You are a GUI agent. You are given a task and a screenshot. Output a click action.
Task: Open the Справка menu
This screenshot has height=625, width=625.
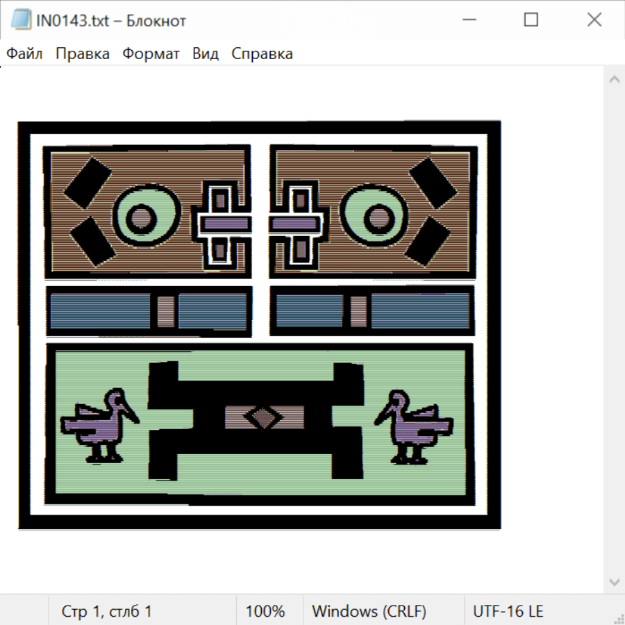coord(262,54)
